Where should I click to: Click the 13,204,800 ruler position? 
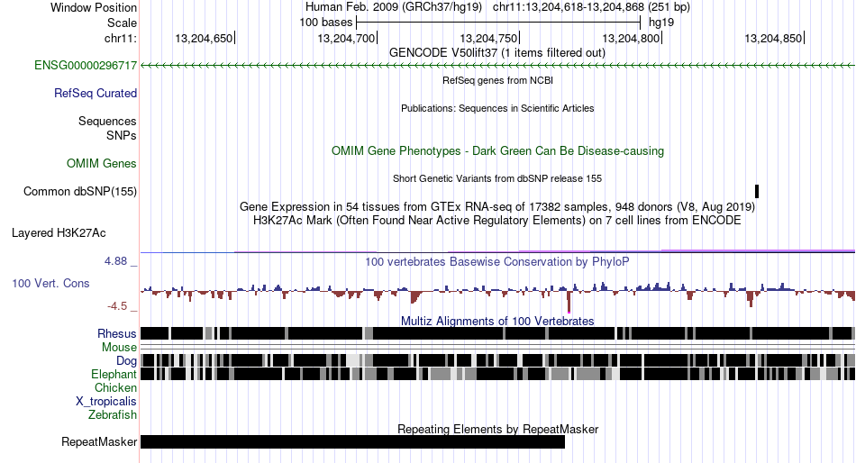click(x=631, y=38)
